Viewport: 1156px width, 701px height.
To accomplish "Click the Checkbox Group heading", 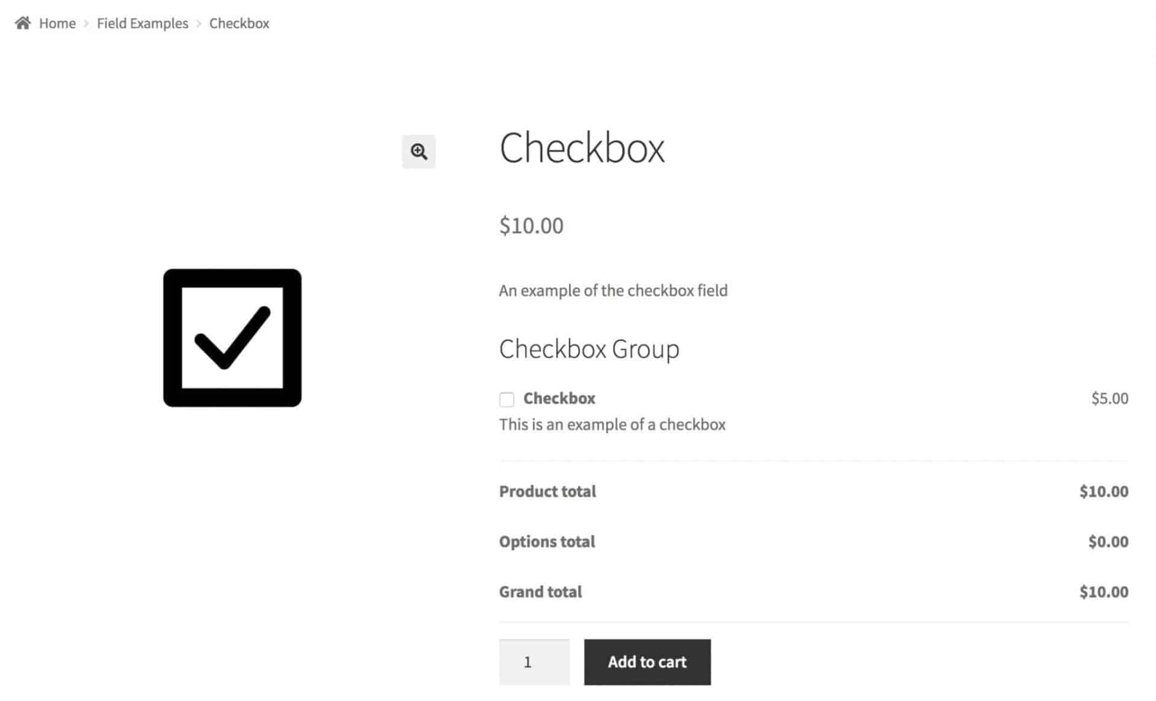I will tap(589, 349).
